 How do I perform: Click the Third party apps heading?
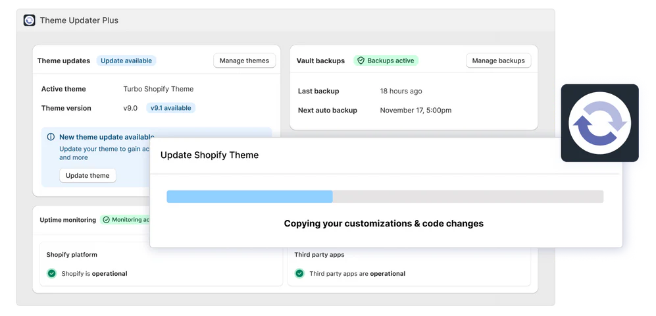point(319,255)
